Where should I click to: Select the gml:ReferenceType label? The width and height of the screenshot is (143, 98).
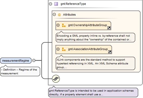(73, 4)
